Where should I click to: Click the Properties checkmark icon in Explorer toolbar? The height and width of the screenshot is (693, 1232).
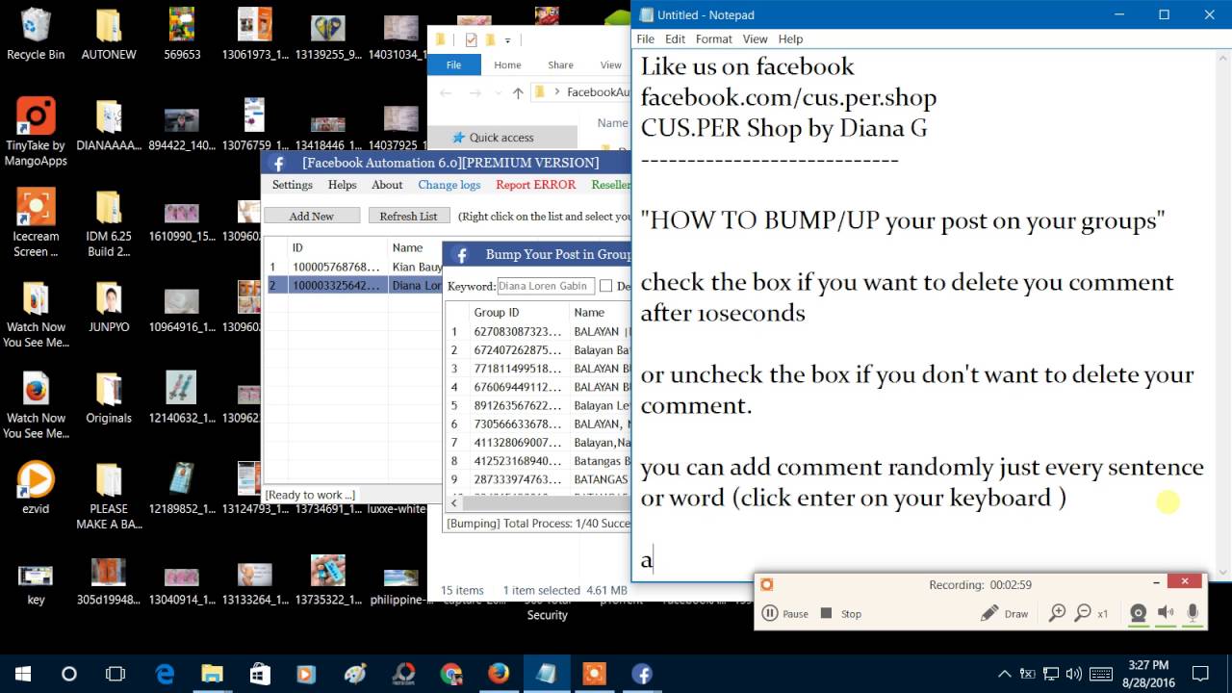coord(472,39)
